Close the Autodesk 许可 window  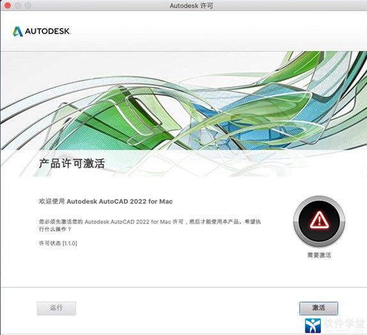pos(7,5)
